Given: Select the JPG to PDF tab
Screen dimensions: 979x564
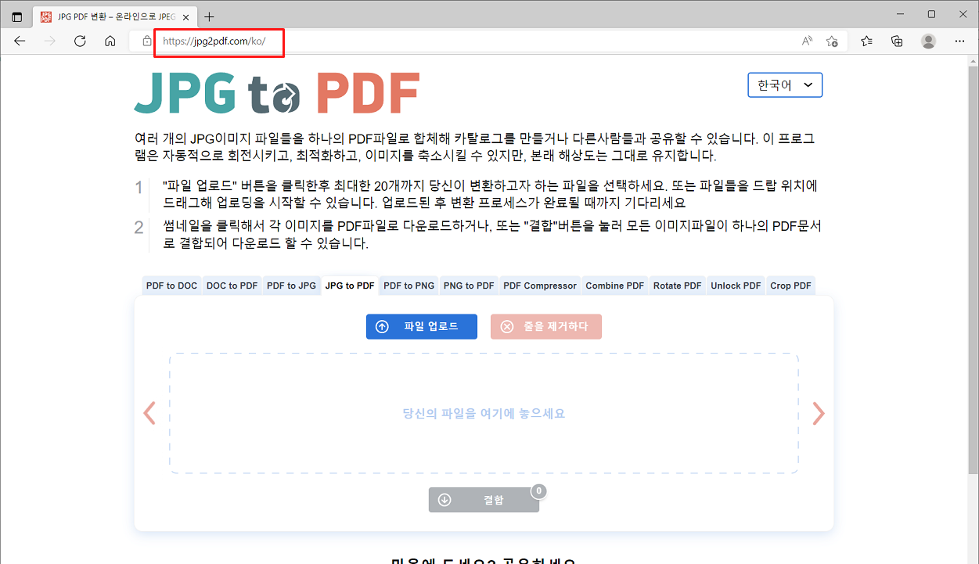Looking at the screenshot, I should 350,286.
